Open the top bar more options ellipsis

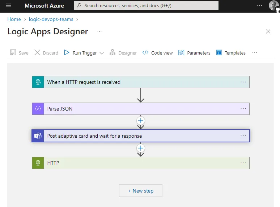259,5
